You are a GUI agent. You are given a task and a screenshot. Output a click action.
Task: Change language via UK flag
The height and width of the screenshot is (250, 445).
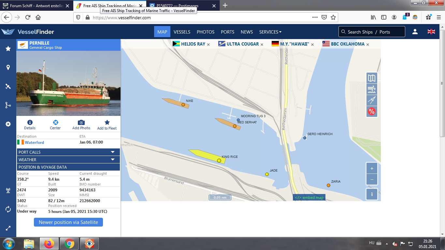[x=431, y=32]
